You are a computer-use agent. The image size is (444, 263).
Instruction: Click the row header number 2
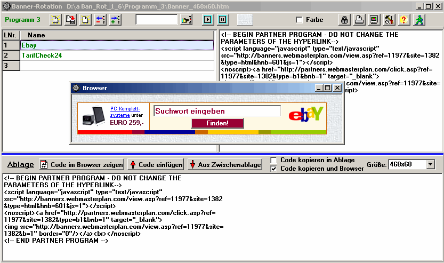coord(11,55)
